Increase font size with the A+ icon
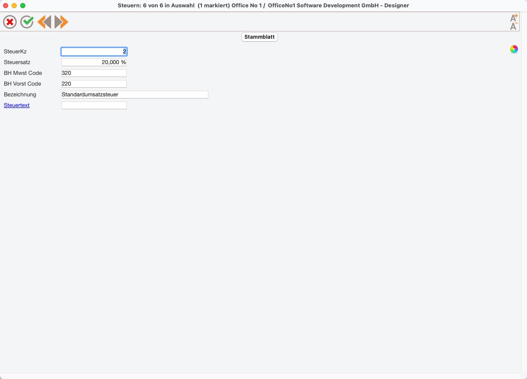This screenshot has height=379, width=527. point(514,18)
